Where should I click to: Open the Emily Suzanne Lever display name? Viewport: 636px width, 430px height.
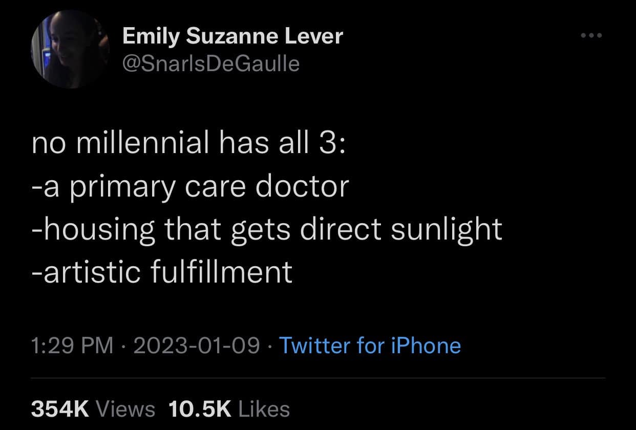(x=232, y=36)
